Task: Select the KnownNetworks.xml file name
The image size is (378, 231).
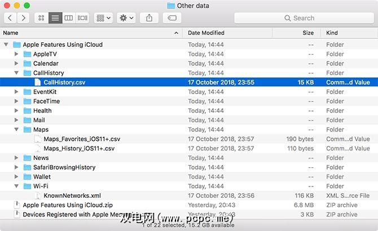Action: pyautogui.click(x=72, y=196)
